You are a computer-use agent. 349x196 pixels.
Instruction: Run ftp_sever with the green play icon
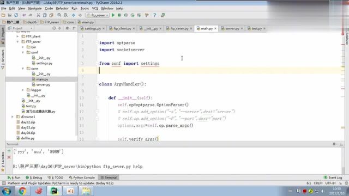pyautogui.click(x=113, y=15)
